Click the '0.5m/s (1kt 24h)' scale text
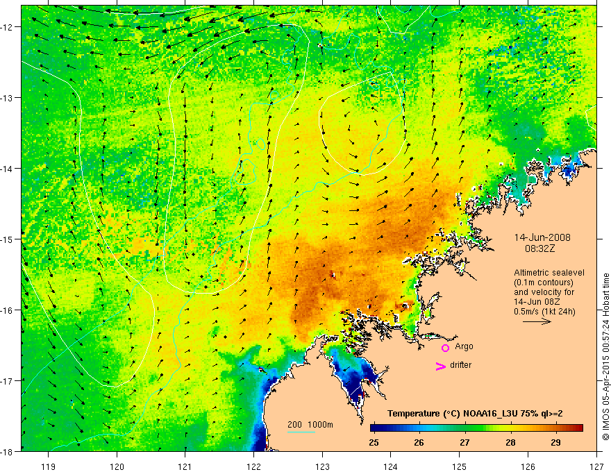 (544, 312)
